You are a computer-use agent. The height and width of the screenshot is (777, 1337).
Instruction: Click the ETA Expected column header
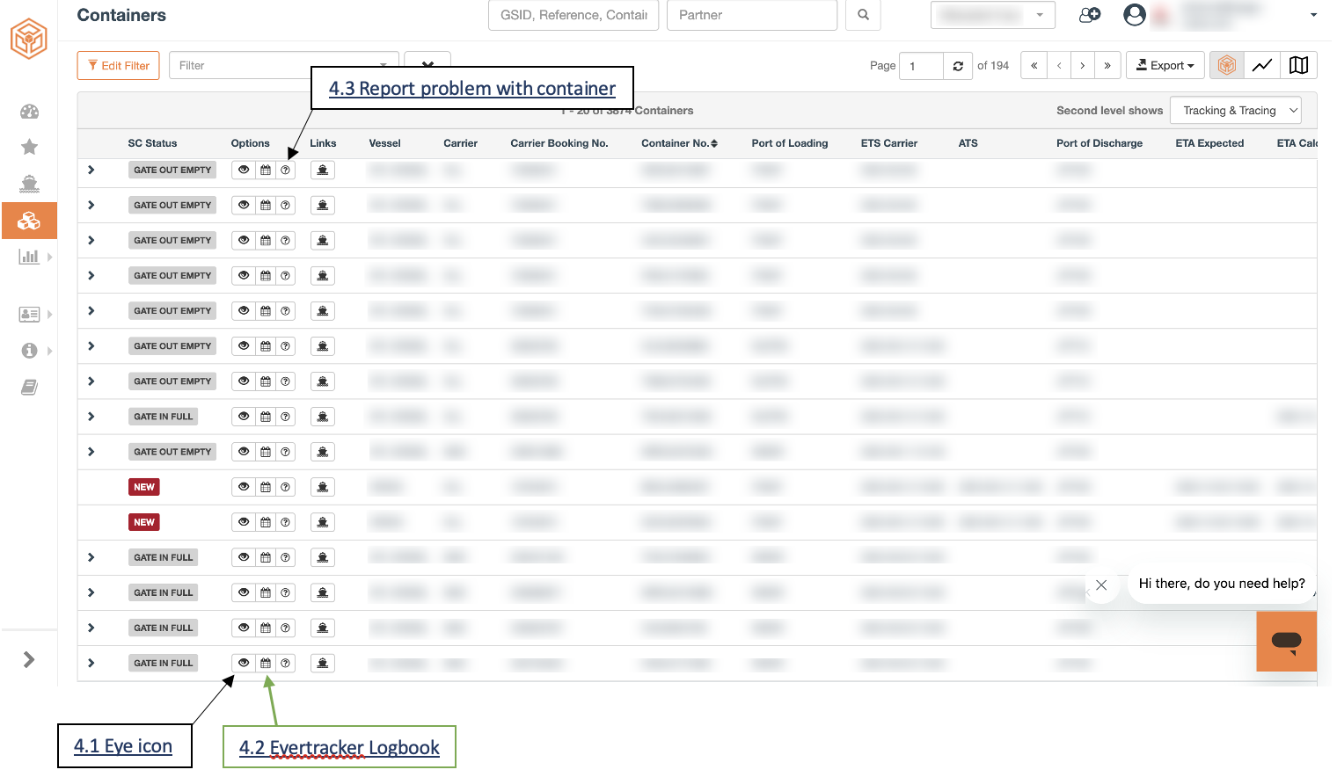tap(1209, 143)
